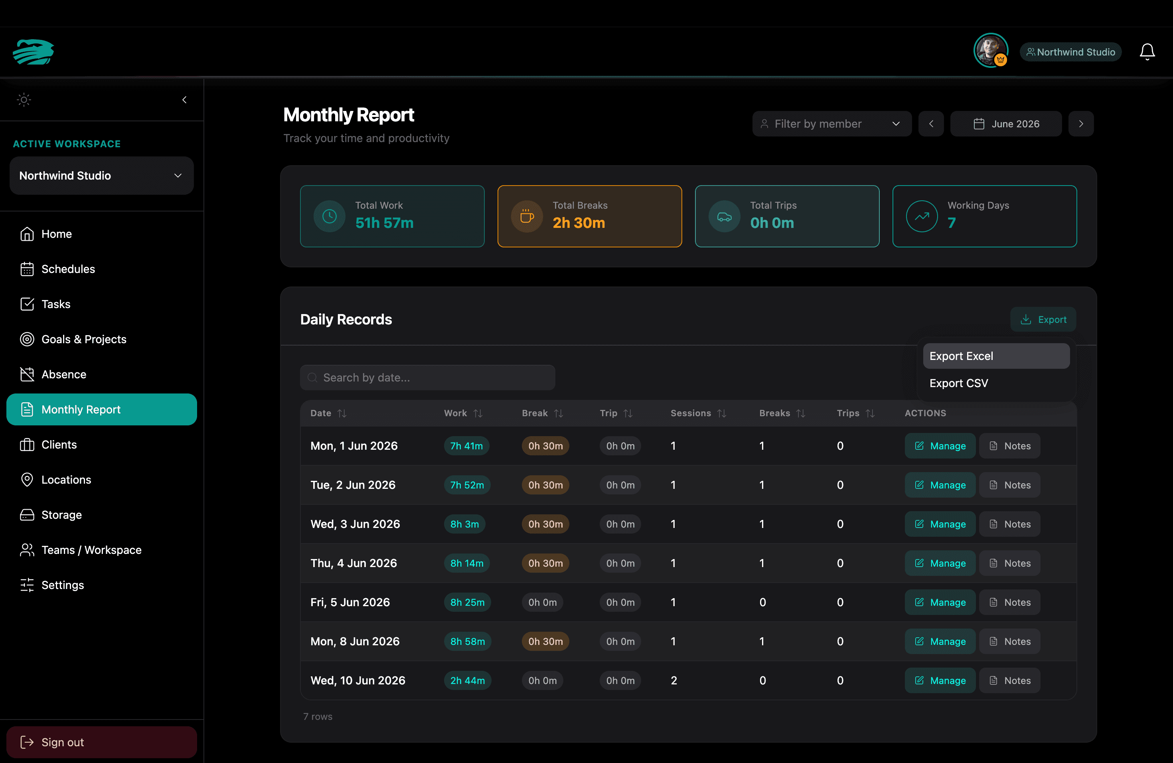1173x763 pixels.
Task: Manage the Wed, 3 Jun 2026 record
Action: [940, 524]
